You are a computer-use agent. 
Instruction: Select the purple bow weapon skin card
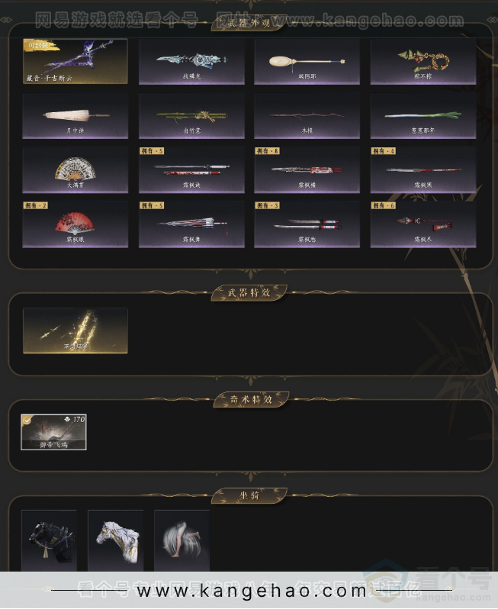[76, 61]
